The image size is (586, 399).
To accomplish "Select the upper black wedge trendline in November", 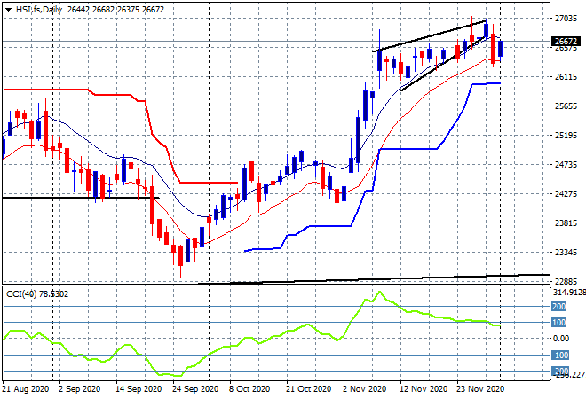I will 430,35.
